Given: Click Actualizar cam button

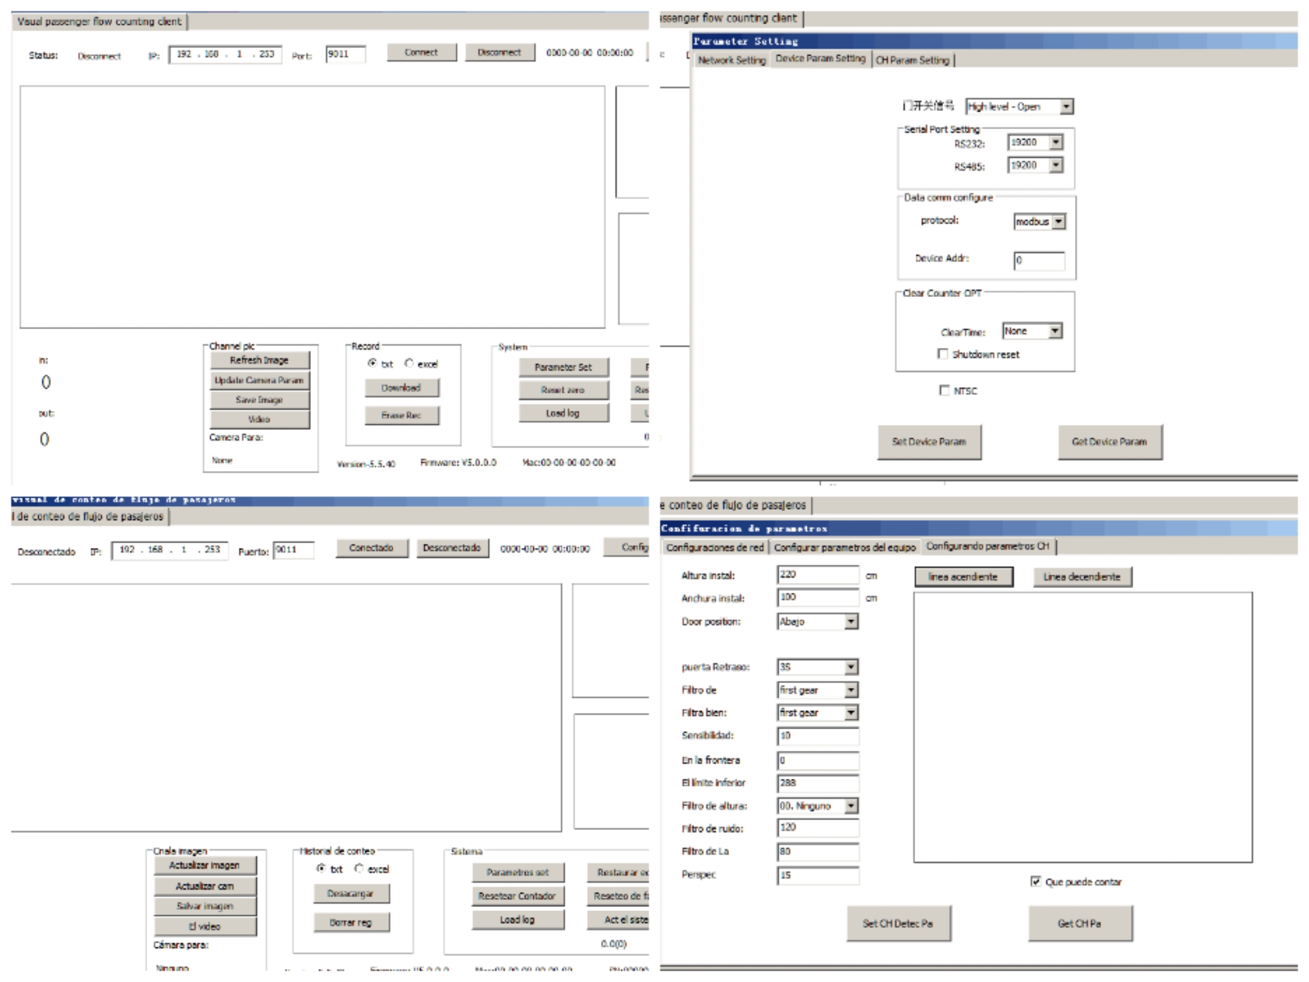Looking at the screenshot, I should click(x=205, y=886).
